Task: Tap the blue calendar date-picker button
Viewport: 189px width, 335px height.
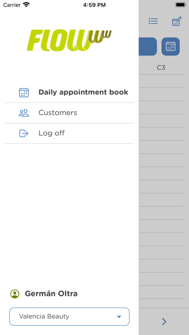Action: tap(171, 46)
